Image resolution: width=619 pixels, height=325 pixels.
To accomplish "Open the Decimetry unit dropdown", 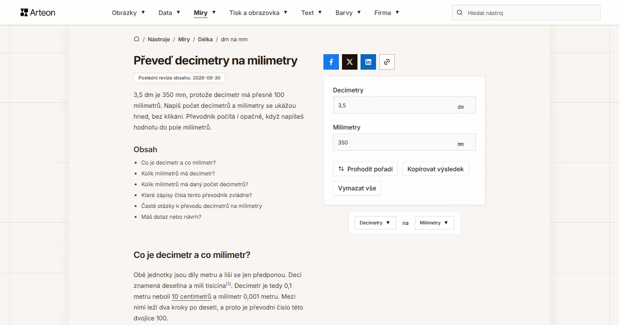I will [x=375, y=223].
